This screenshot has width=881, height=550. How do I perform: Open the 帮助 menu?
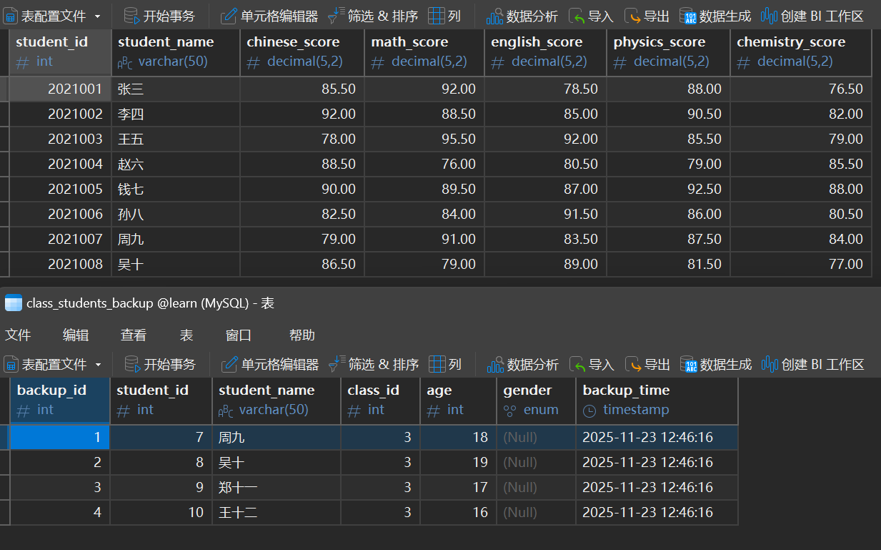[302, 335]
